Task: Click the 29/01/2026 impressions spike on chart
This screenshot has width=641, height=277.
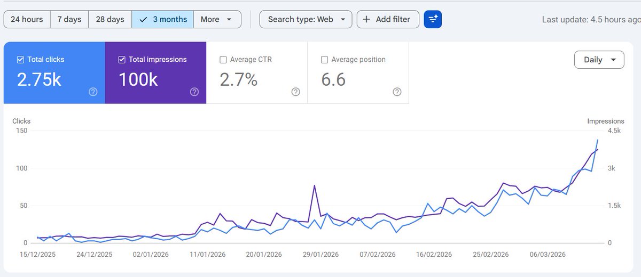Action: [314, 186]
